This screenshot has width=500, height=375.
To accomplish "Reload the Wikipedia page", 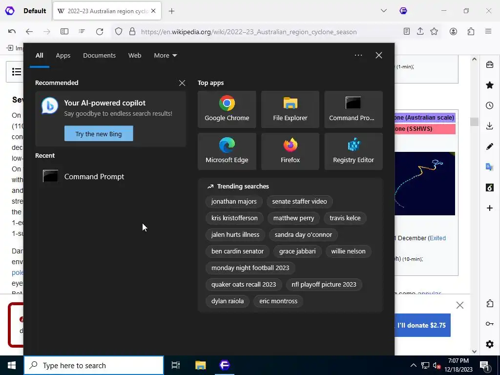I will tap(100, 32).
